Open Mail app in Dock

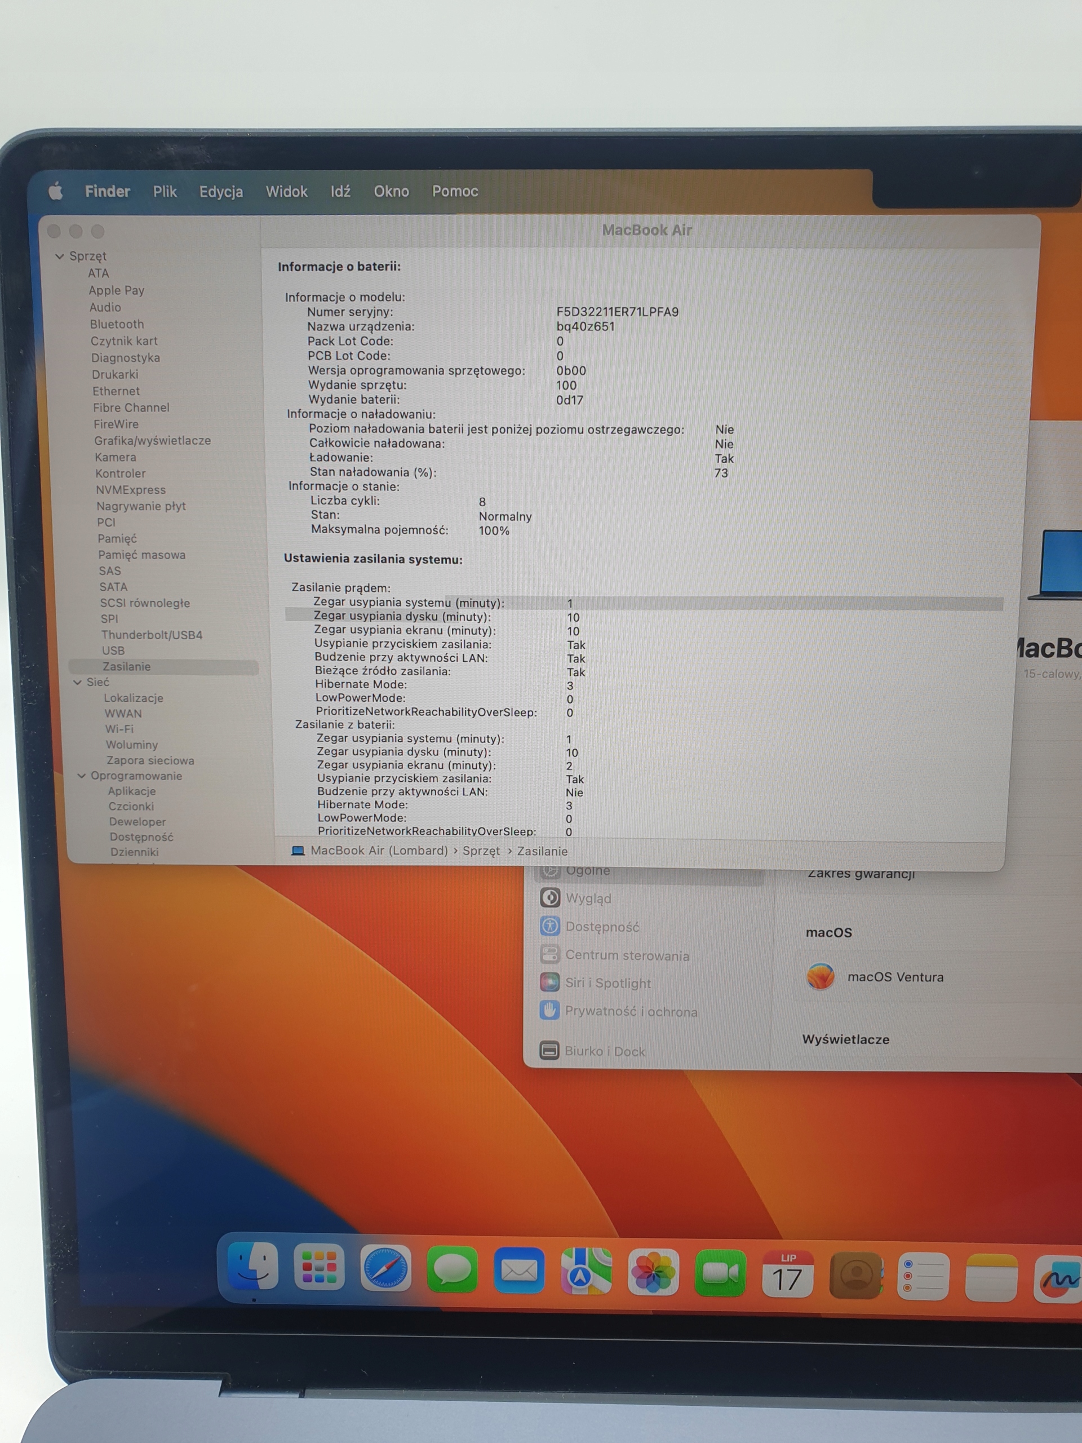[x=518, y=1270]
